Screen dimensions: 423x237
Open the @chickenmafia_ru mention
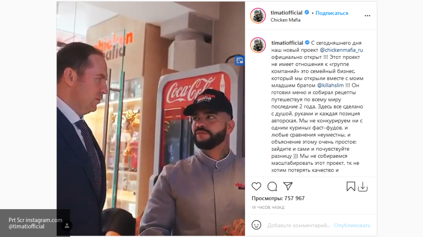[x=341, y=50]
